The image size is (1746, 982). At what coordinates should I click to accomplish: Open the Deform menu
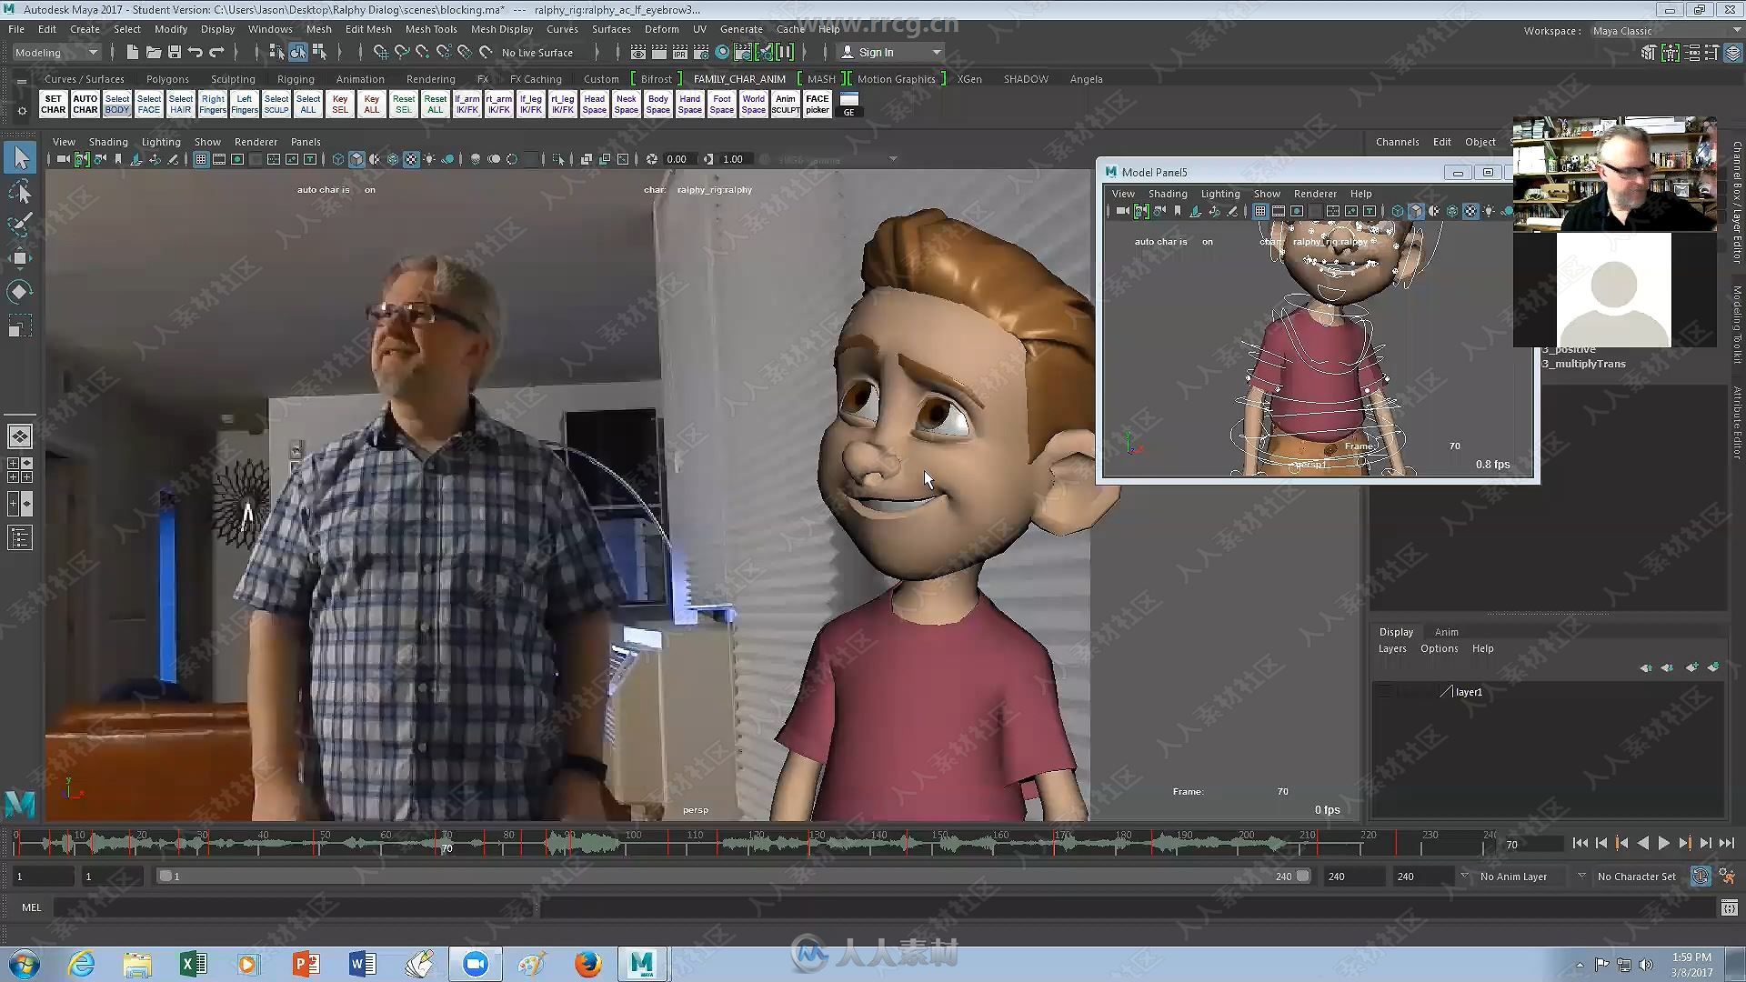pyautogui.click(x=661, y=29)
